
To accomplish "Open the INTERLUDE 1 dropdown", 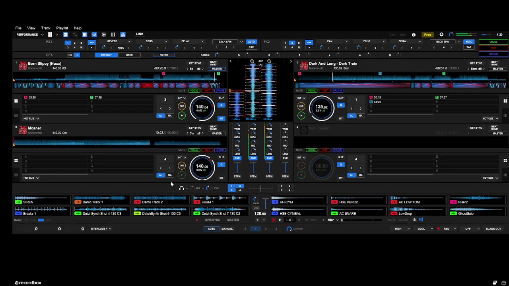I will pyautogui.click(x=101, y=229).
